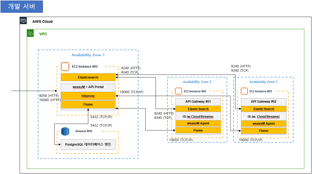Image resolution: width=312 pixels, height=174 pixels.
Task: Select the Elasticsearch box in EC2 Instance #01
Action: [x=88, y=77]
